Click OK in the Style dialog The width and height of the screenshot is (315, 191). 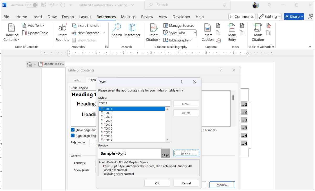point(157,183)
